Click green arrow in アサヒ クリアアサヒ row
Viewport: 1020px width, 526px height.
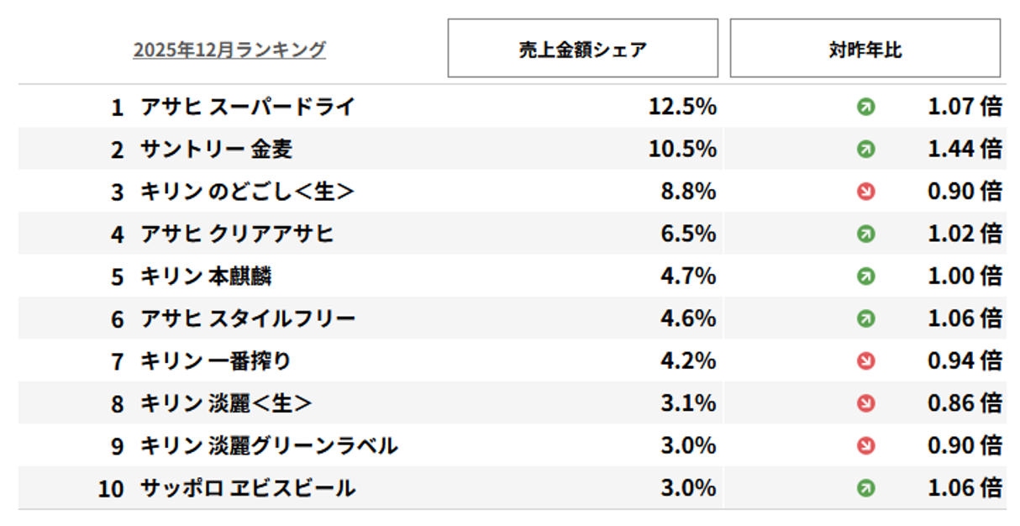coord(865,234)
